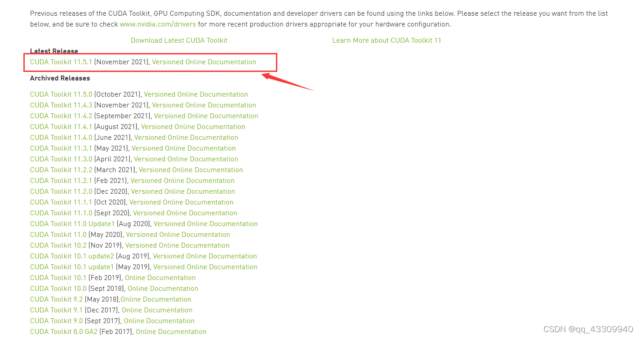Open Online Documentation for CUDA 9.0
640x338 pixels.
[x=159, y=321]
